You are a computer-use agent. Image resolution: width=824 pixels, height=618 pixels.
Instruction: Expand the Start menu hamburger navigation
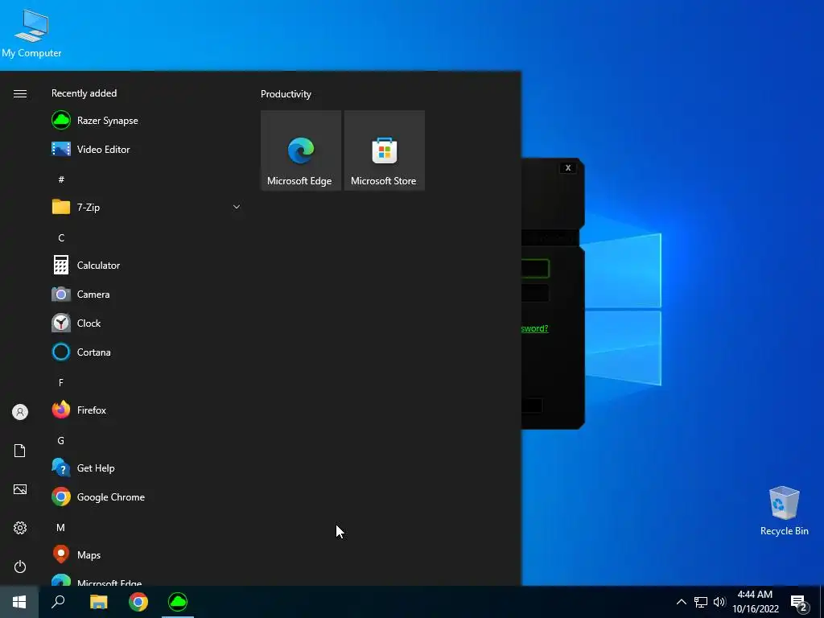tap(20, 93)
